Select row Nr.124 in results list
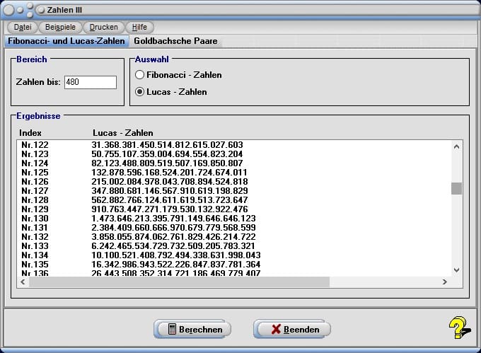 (234, 163)
